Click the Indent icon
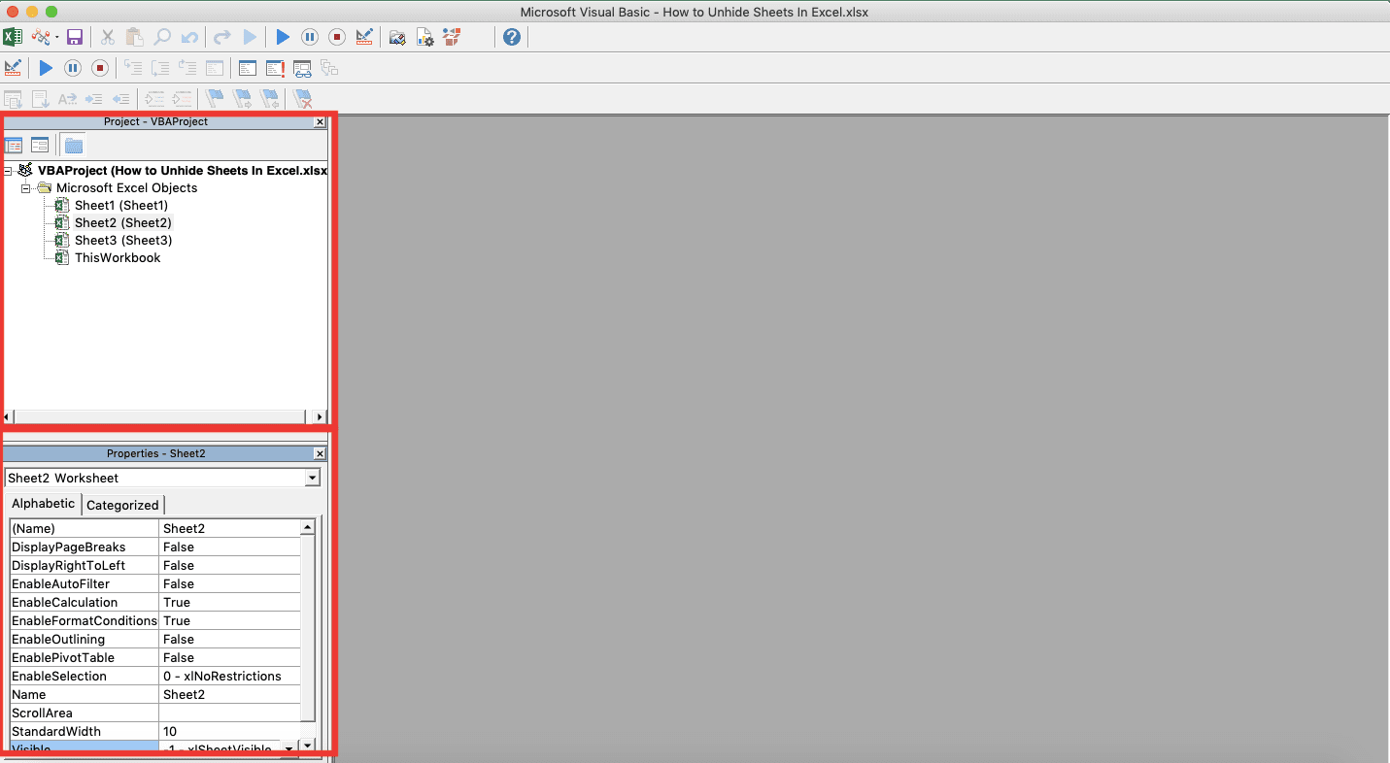 point(94,99)
